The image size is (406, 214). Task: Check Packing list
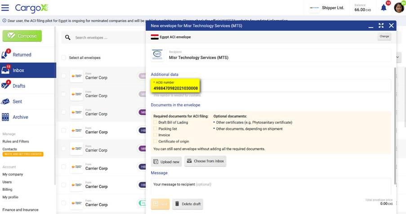tap(155, 129)
